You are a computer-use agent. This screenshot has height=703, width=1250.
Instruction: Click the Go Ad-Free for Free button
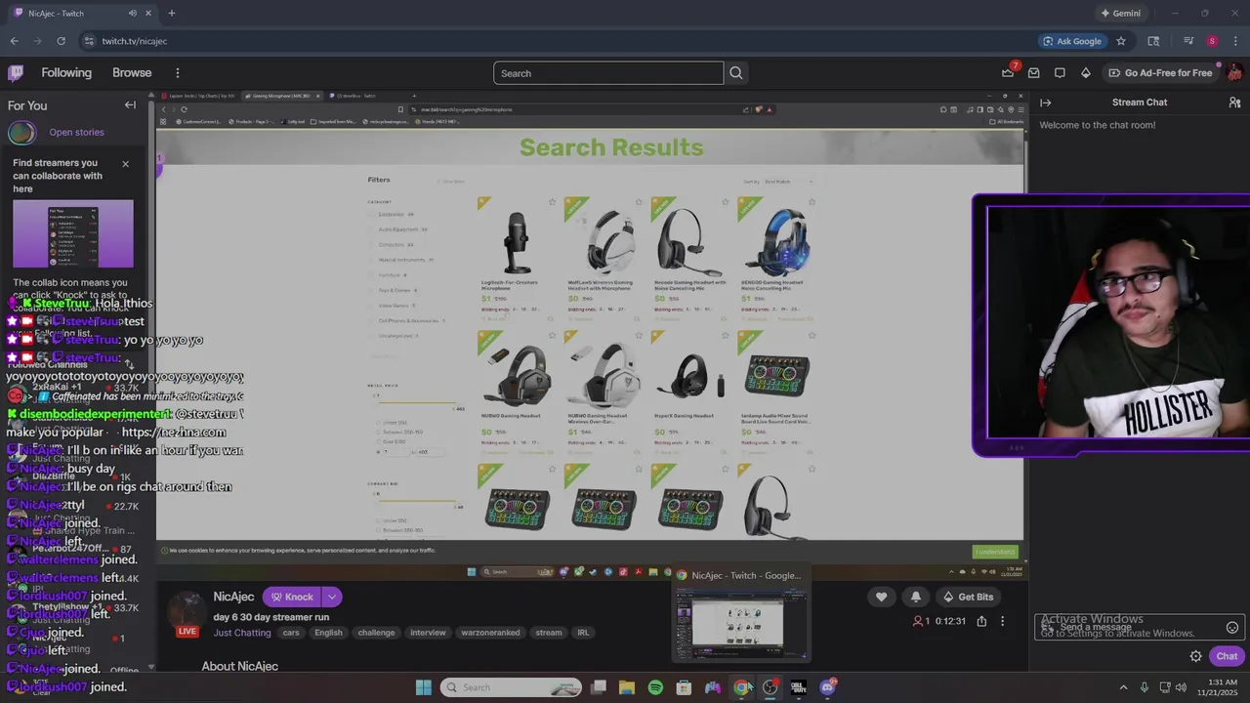pos(1161,72)
